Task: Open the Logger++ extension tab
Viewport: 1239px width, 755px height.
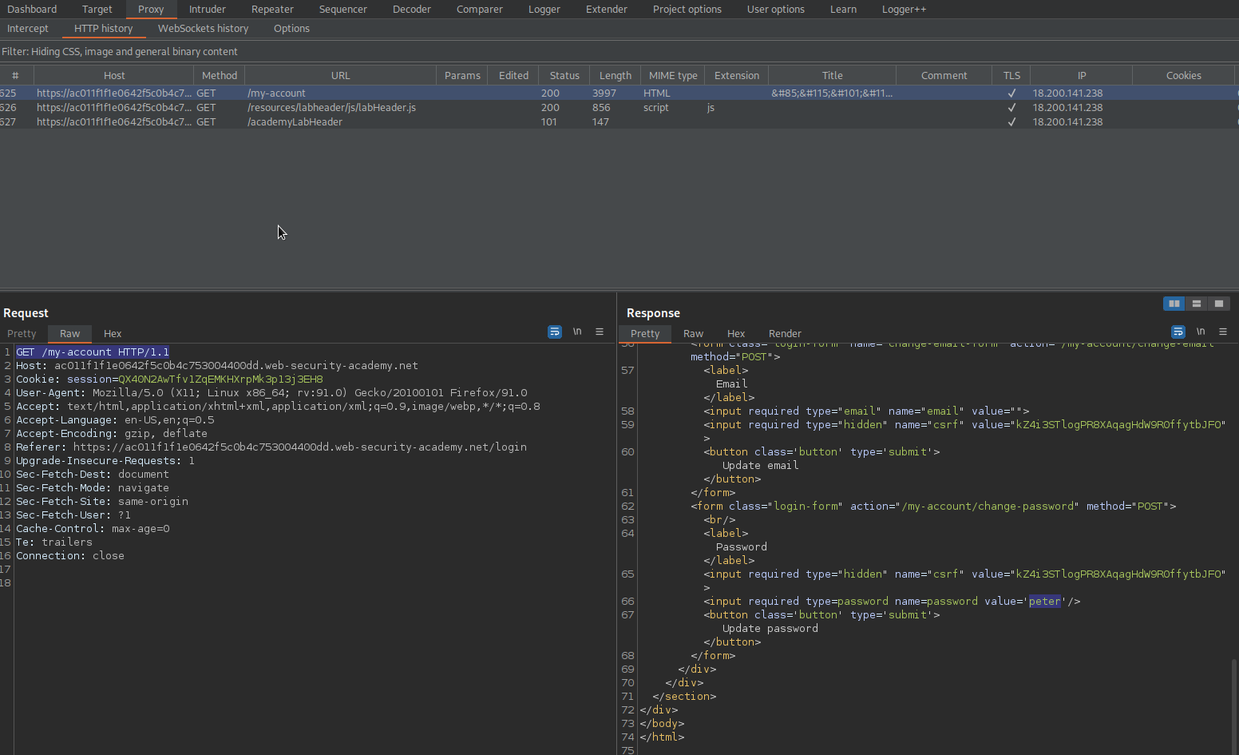Action: [905, 10]
